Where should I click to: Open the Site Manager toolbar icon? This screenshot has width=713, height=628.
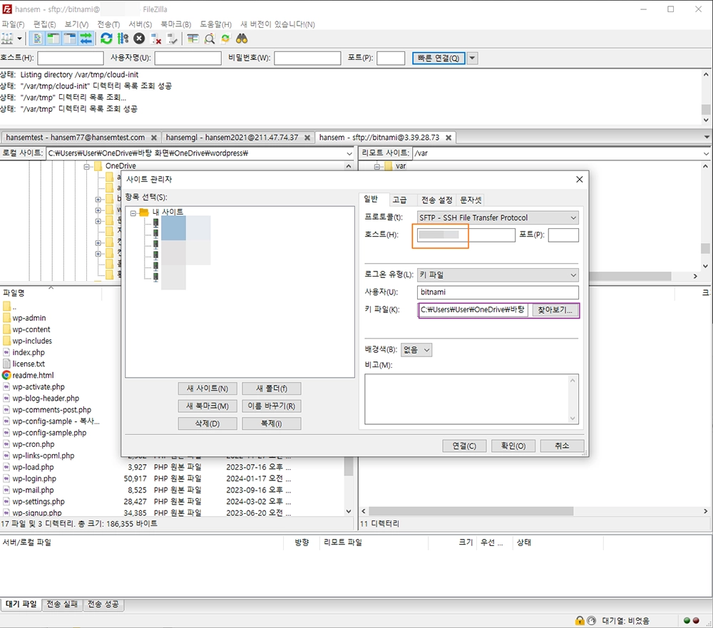[7, 38]
